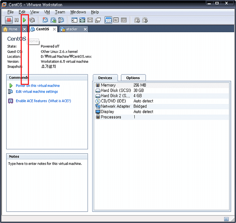Screen dimensions: 236x223
Task: Open the Team menu
Action: pos(60,12)
